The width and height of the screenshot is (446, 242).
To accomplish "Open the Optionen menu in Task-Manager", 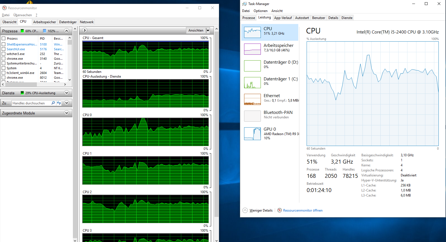I will click(260, 11).
